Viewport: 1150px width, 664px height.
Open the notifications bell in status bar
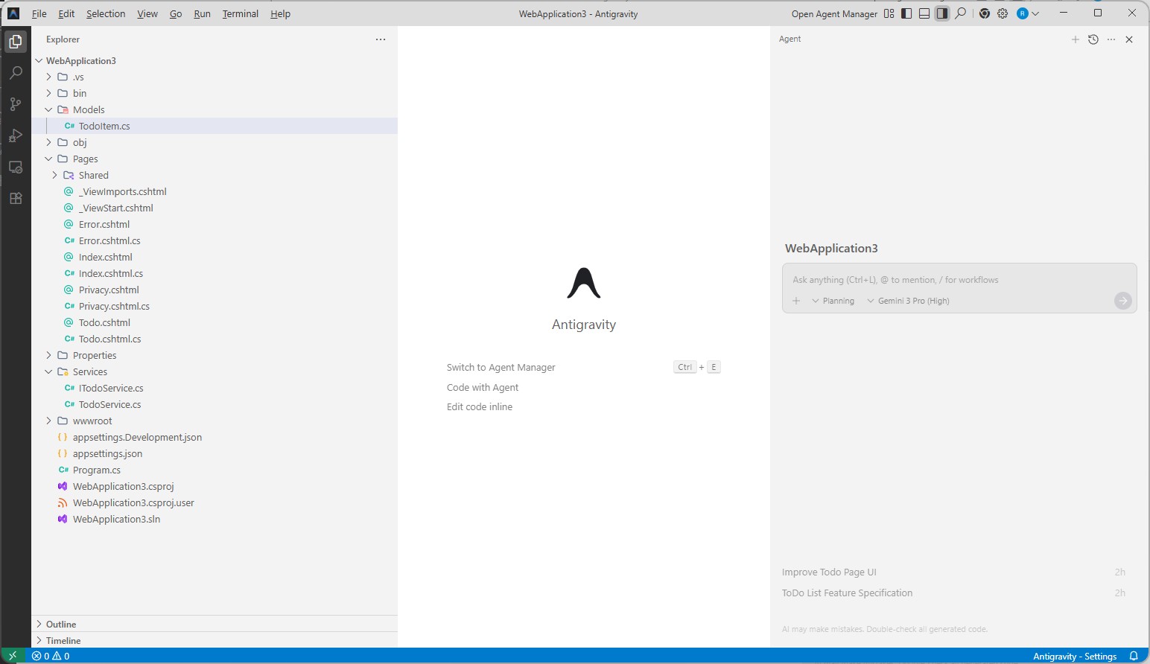[x=1134, y=656]
